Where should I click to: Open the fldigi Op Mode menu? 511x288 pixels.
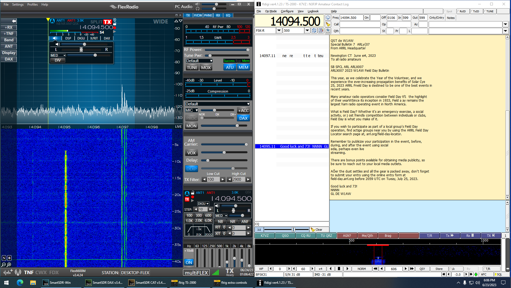pyautogui.click(x=271, y=11)
